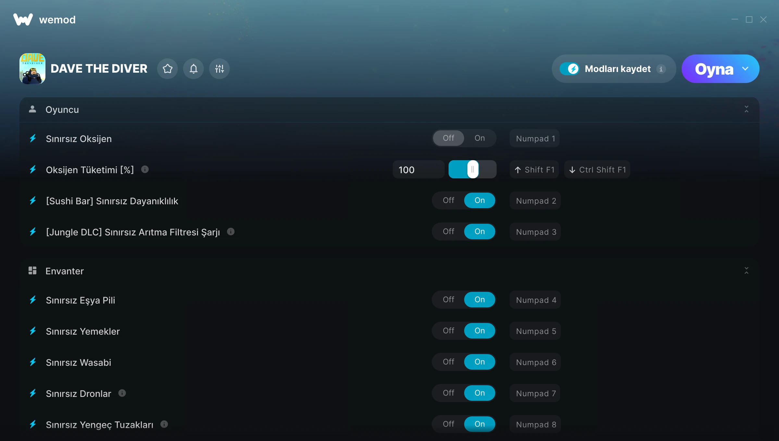Maximize the WeMod window
Screen dimensions: 779x441
pyautogui.click(x=749, y=19)
